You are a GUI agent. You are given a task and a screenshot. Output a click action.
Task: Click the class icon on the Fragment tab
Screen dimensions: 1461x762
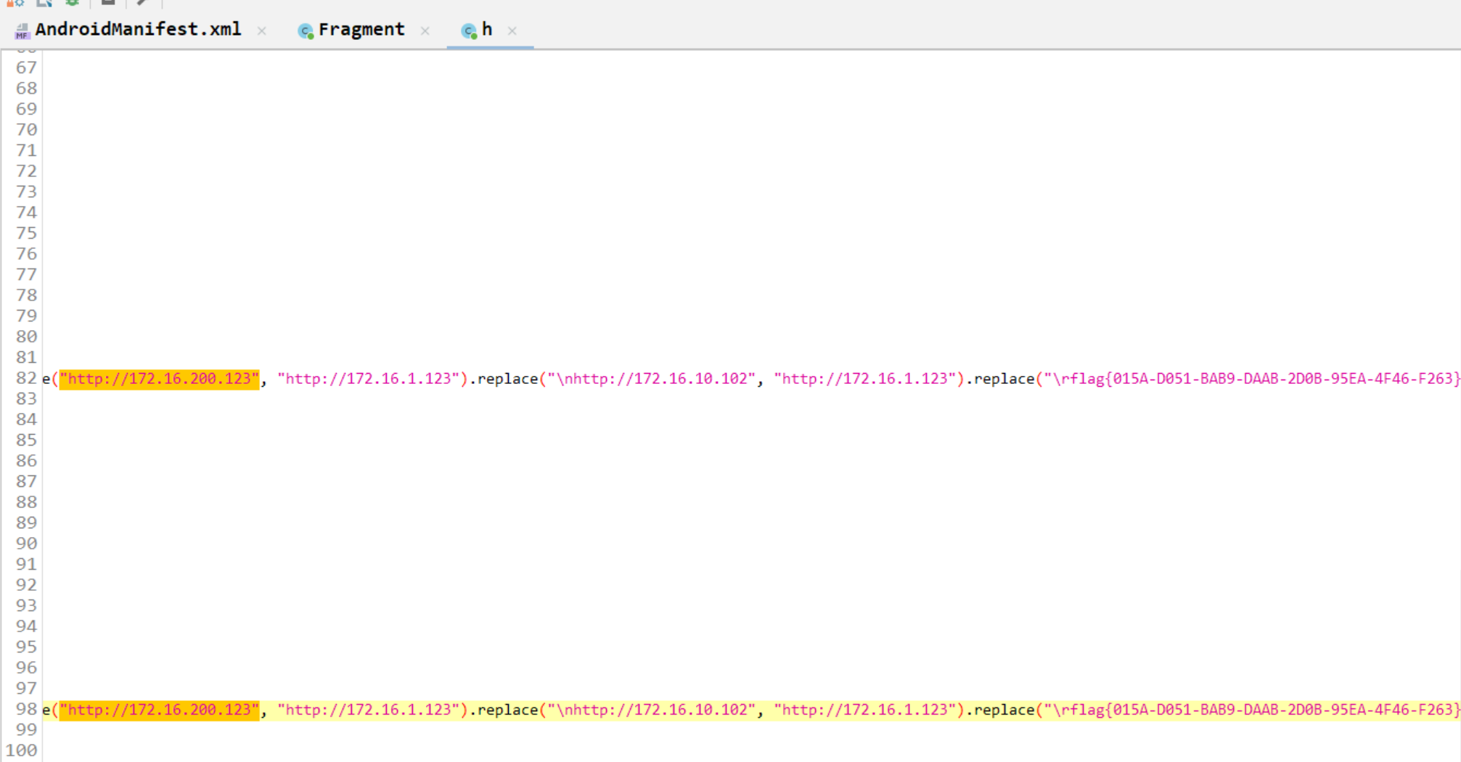[x=306, y=30]
